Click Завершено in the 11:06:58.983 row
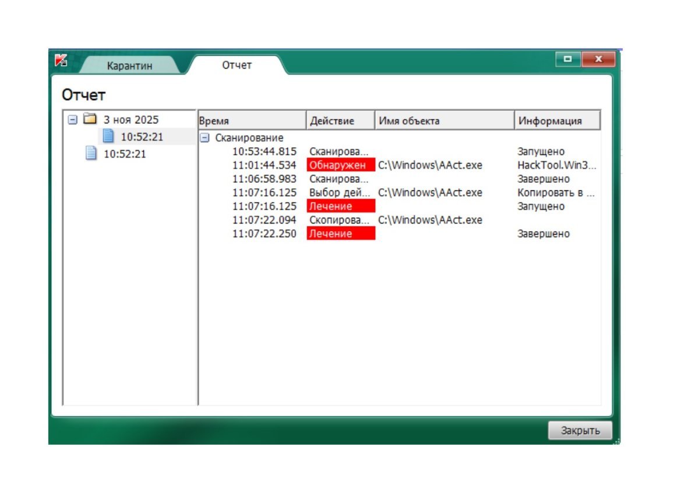699x493 pixels. pyautogui.click(x=543, y=179)
